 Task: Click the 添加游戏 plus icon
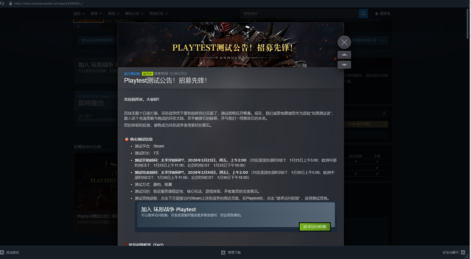tap(2, 252)
